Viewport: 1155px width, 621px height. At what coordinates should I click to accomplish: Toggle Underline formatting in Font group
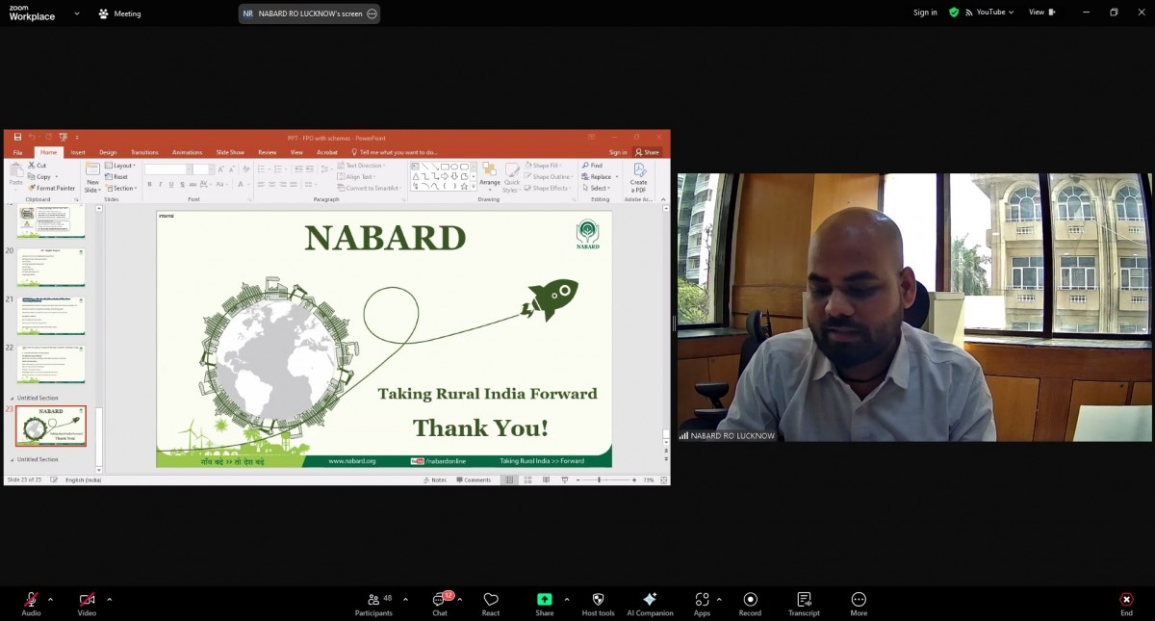(x=170, y=184)
